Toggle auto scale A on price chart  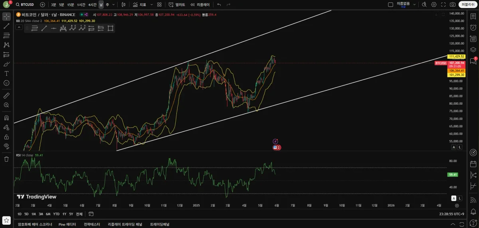[x=453, y=147]
